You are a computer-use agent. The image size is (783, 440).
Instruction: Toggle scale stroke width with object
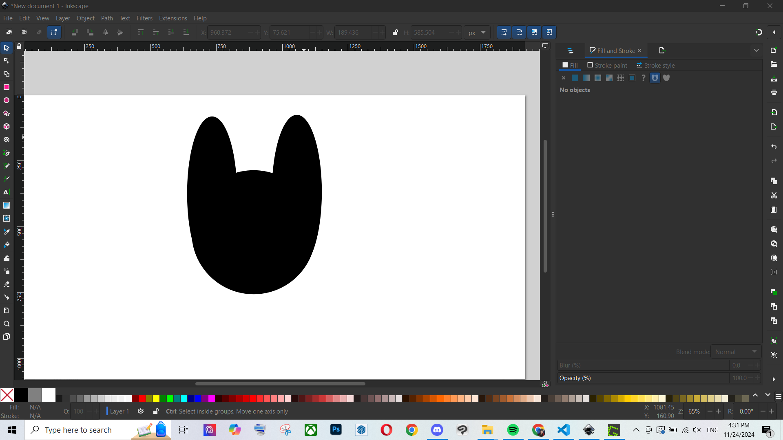click(504, 32)
